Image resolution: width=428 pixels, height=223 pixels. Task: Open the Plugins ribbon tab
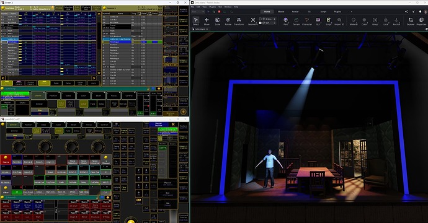click(337, 12)
